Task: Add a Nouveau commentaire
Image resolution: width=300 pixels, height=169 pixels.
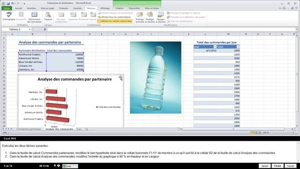Action: [61, 17]
